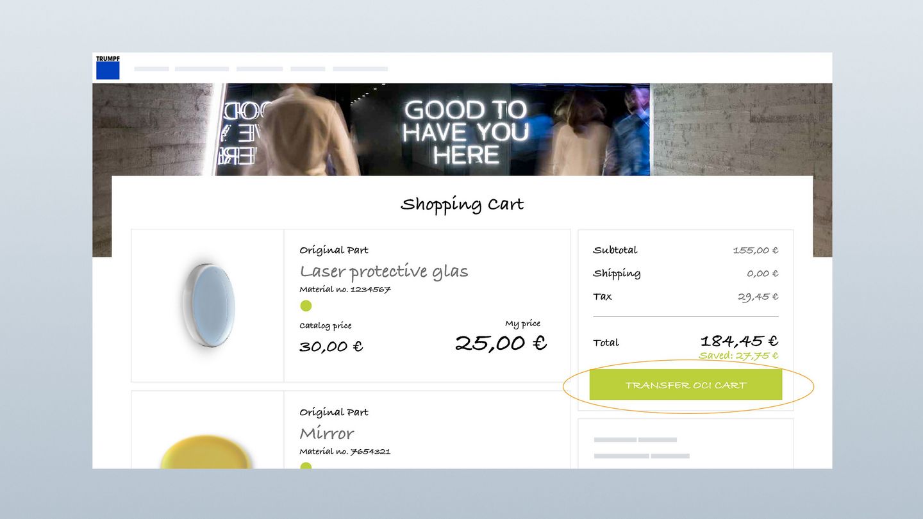Open the second navigation menu placeholder
923x519 pixels.
click(202, 69)
